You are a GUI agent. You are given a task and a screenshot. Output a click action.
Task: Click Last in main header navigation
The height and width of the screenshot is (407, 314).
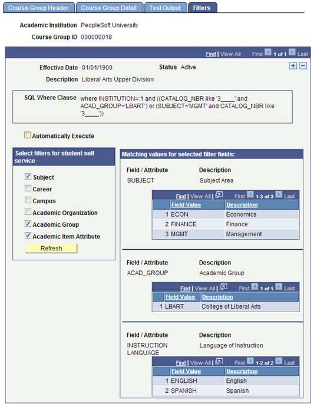(x=303, y=54)
